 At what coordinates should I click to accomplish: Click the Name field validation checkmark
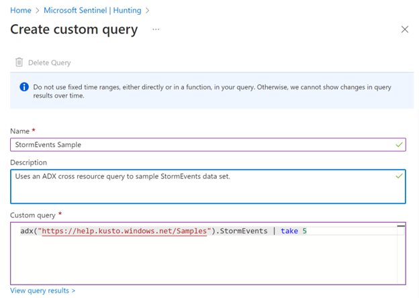click(399, 145)
